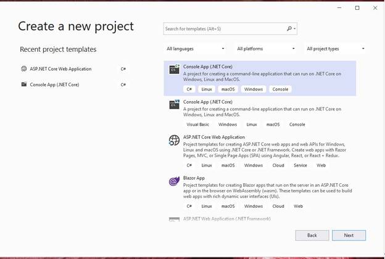Click the Linux tag on the selected template
385x259 pixels.
tap(207, 89)
